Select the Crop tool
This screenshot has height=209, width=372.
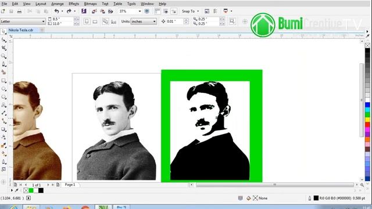point(3,48)
